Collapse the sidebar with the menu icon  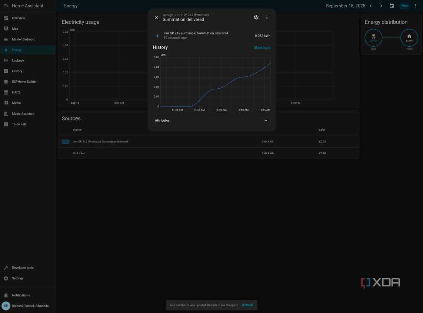click(x=6, y=6)
